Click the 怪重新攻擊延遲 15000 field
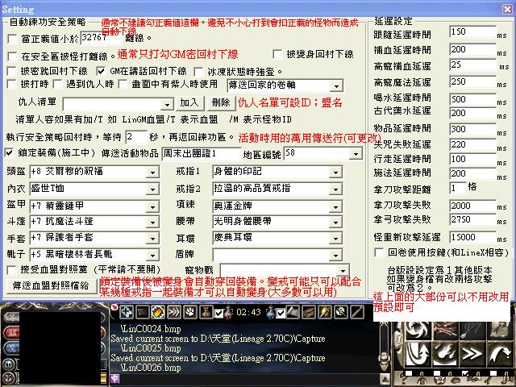The width and height of the screenshot is (516, 387). pyautogui.click(x=472, y=237)
